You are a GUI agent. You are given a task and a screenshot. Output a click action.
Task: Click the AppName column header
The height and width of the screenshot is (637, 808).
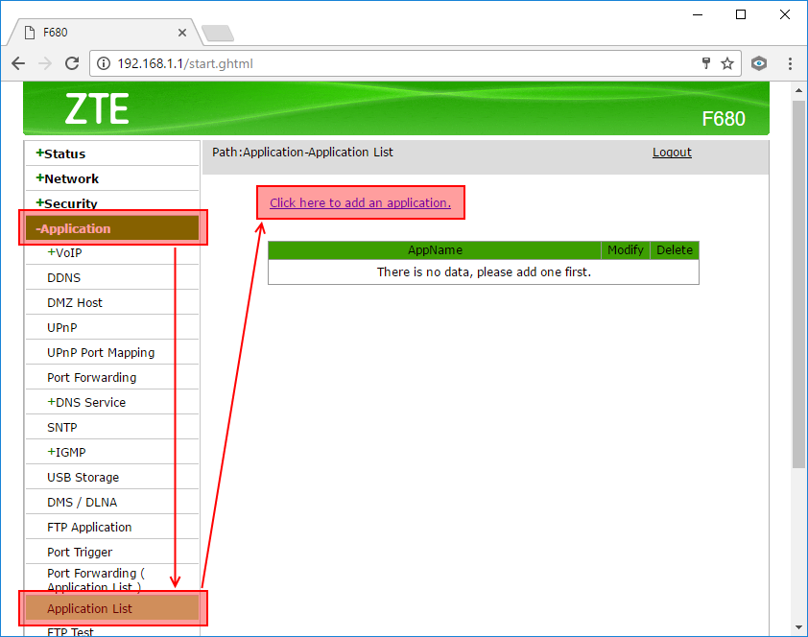point(435,249)
